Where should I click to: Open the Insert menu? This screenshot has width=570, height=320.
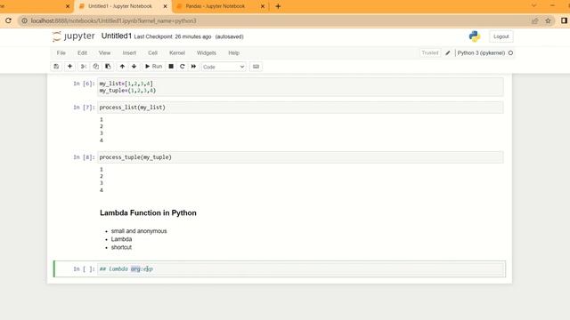[x=129, y=53]
